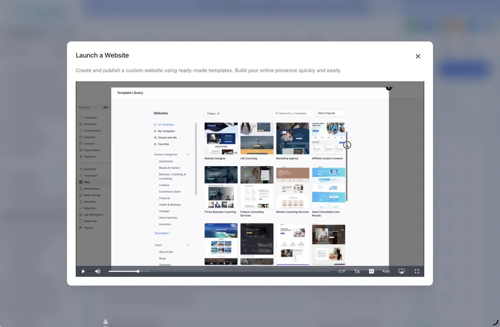Click the Calendars icon in the video sidebar
Image resolution: width=500 pixels, height=327 pixels.
pos(80,137)
